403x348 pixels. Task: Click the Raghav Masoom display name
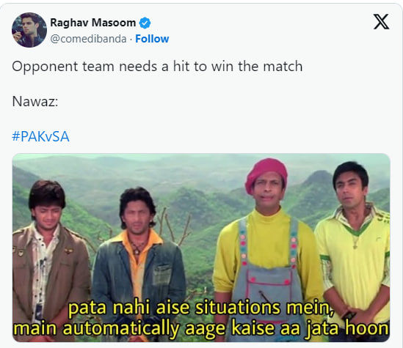click(92, 23)
